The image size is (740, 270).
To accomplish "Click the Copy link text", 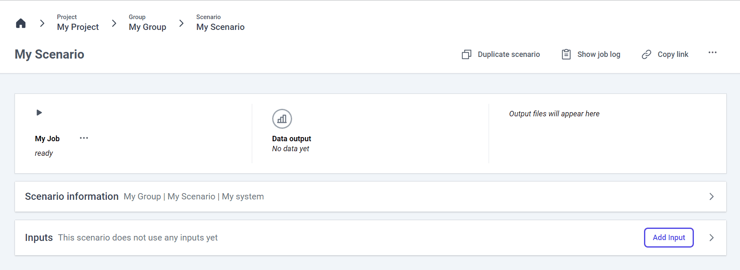I will coord(673,54).
